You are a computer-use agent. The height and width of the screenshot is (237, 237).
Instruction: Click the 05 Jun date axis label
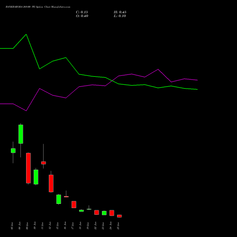(x=12, y=226)
